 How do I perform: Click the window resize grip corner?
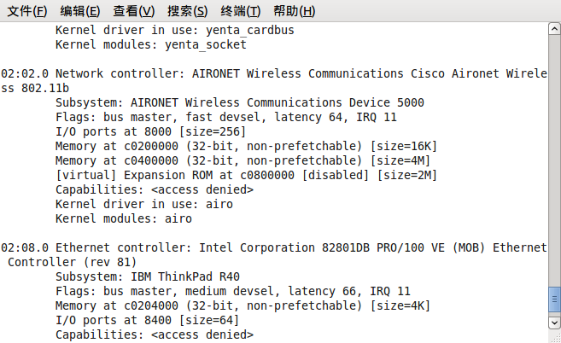click(556, 337)
